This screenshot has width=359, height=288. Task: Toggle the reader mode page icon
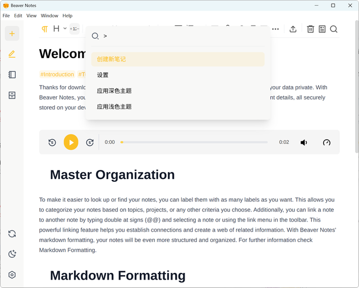point(322,29)
